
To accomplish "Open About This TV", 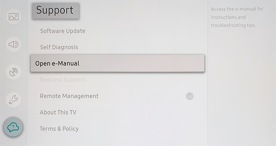I will (x=58, y=112).
